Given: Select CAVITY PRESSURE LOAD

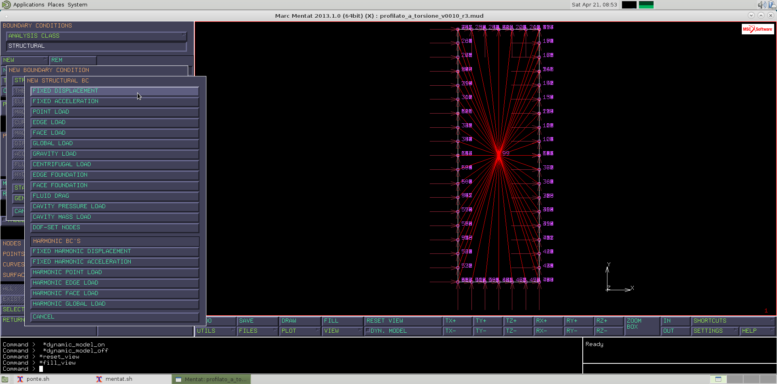Looking at the screenshot, I should [x=115, y=207].
